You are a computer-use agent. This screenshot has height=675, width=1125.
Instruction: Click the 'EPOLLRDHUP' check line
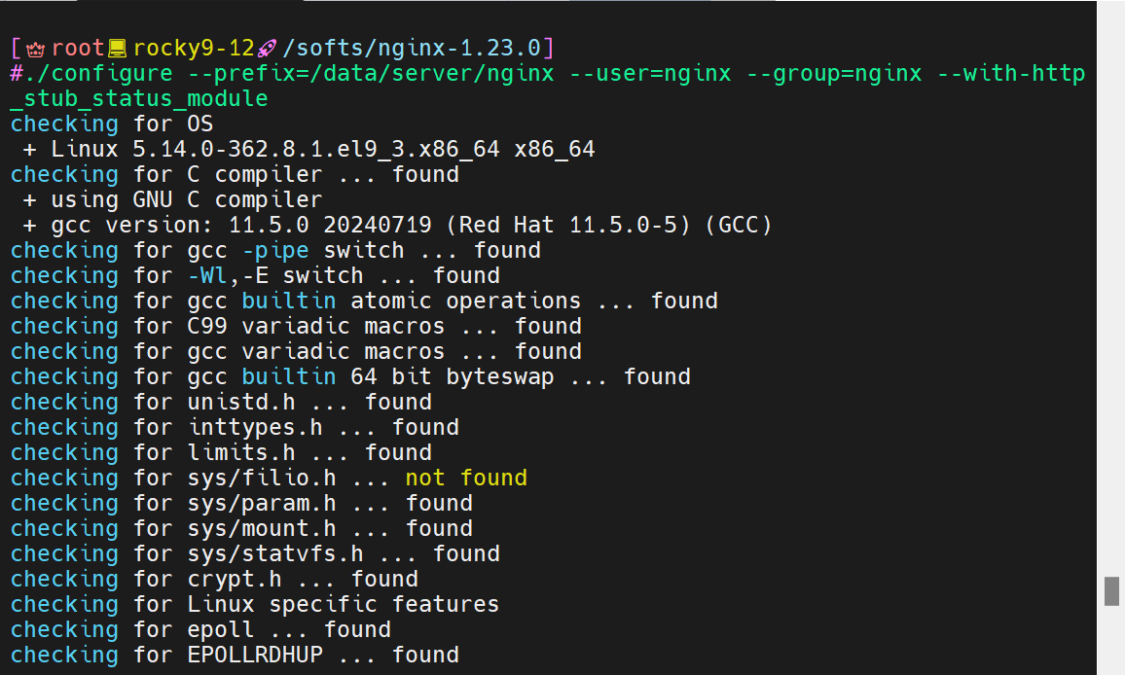tap(235, 655)
